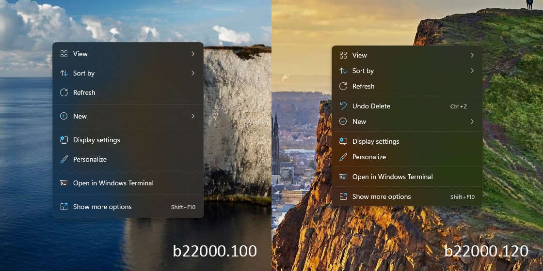Select the Undo Delete entry text
This screenshot has width=543, height=271.
pos(371,106)
